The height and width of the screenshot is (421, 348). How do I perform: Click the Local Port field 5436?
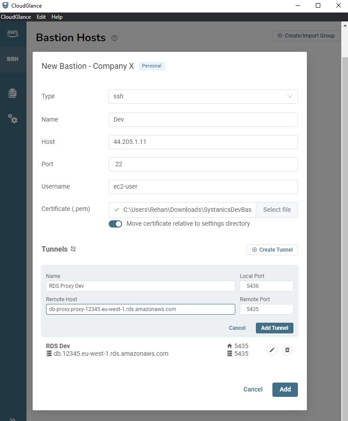[266, 286]
